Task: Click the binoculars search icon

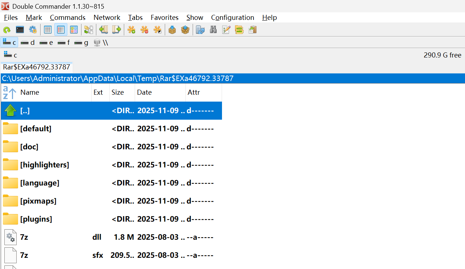Action: pos(213,30)
